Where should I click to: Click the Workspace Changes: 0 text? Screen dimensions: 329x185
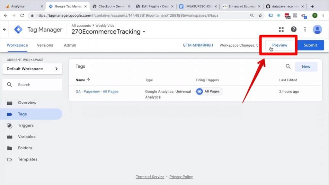[239, 45]
